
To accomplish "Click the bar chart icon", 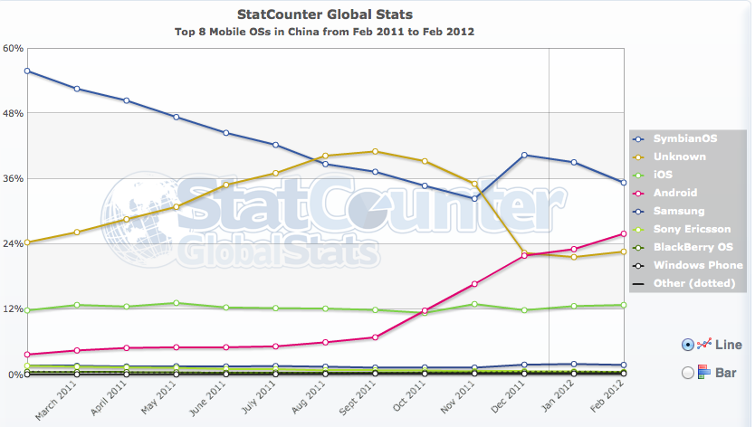I will 703,371.
